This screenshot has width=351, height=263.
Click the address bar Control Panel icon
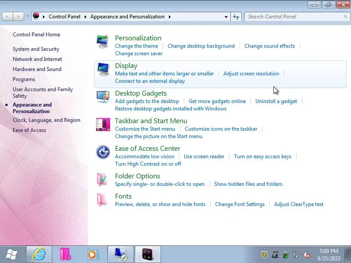click(x=36, y=16)
